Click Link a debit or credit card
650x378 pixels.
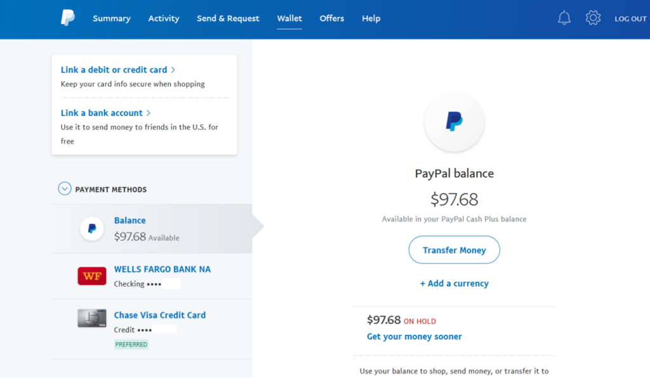coord(114,70)
